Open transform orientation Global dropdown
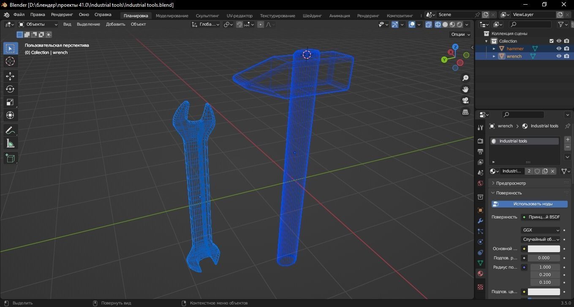 [x=206, y=24]
